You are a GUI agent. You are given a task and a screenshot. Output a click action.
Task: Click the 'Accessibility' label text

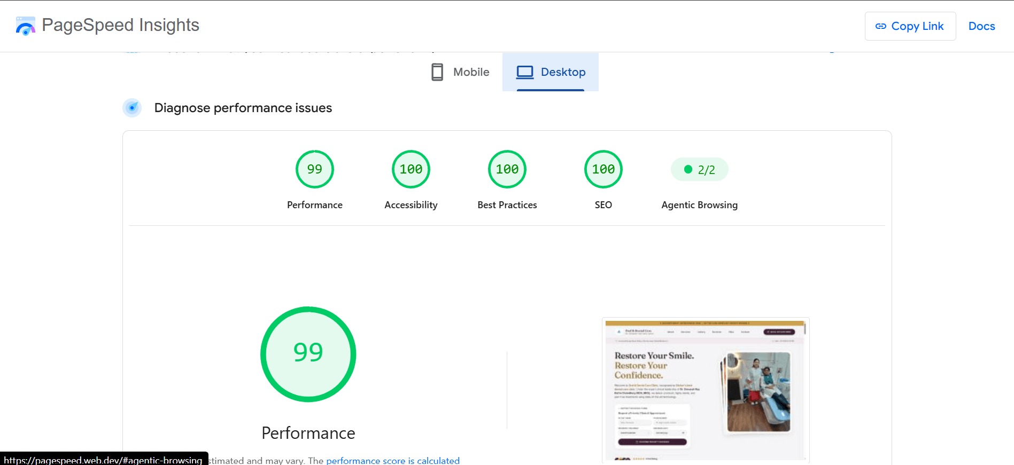coord(411,205)
